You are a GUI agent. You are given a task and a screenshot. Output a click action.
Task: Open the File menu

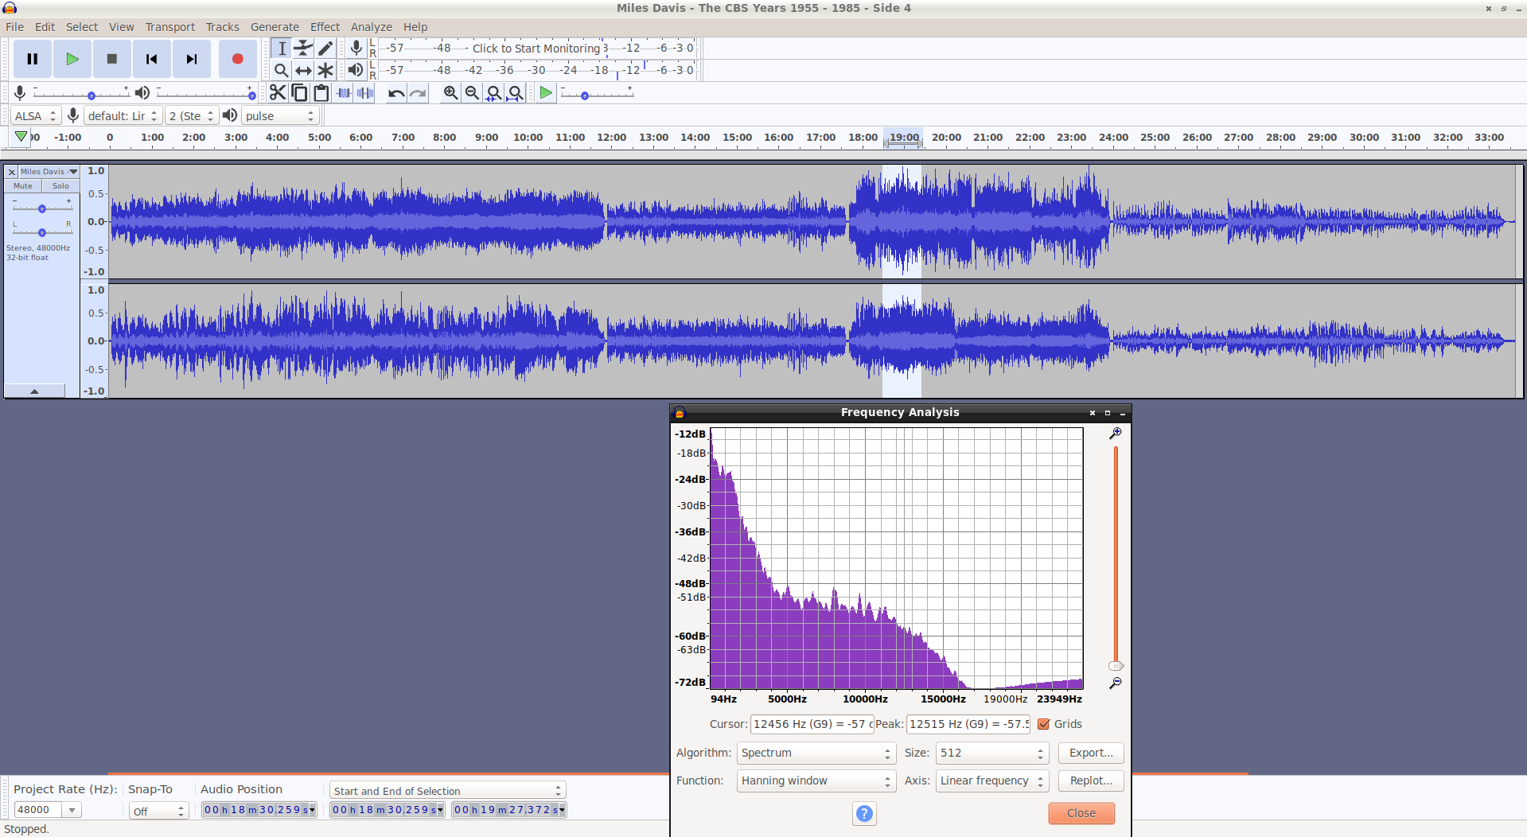click(x=14, y=27)
